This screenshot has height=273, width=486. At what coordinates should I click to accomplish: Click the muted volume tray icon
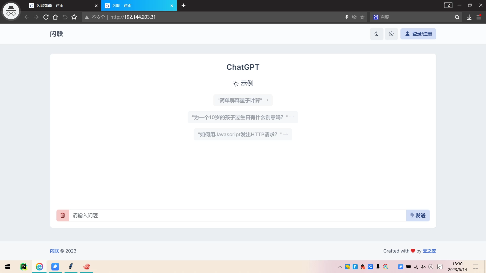pos(423,267)
